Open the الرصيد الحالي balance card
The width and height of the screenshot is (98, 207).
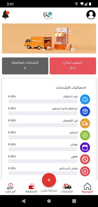(x=73, y=66)
